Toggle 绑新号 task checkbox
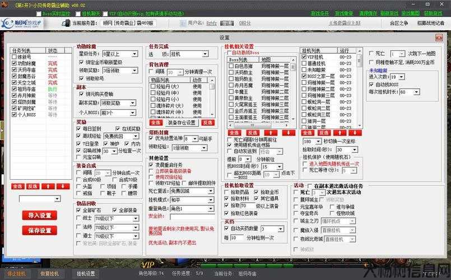Image resolution: width=451 pixels, height=280 pixels. 14,57
